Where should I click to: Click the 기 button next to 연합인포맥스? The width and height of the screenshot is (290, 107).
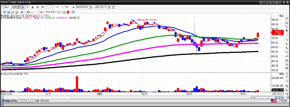pos(20,101)
